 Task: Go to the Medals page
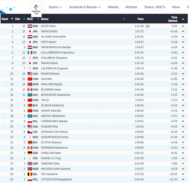click(x=113, y=7)
